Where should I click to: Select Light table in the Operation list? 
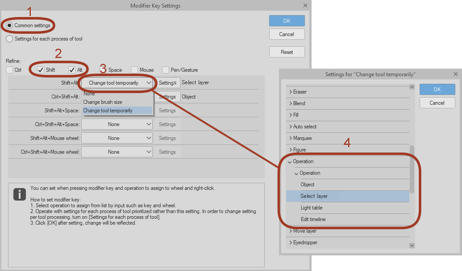click(311, 208)
